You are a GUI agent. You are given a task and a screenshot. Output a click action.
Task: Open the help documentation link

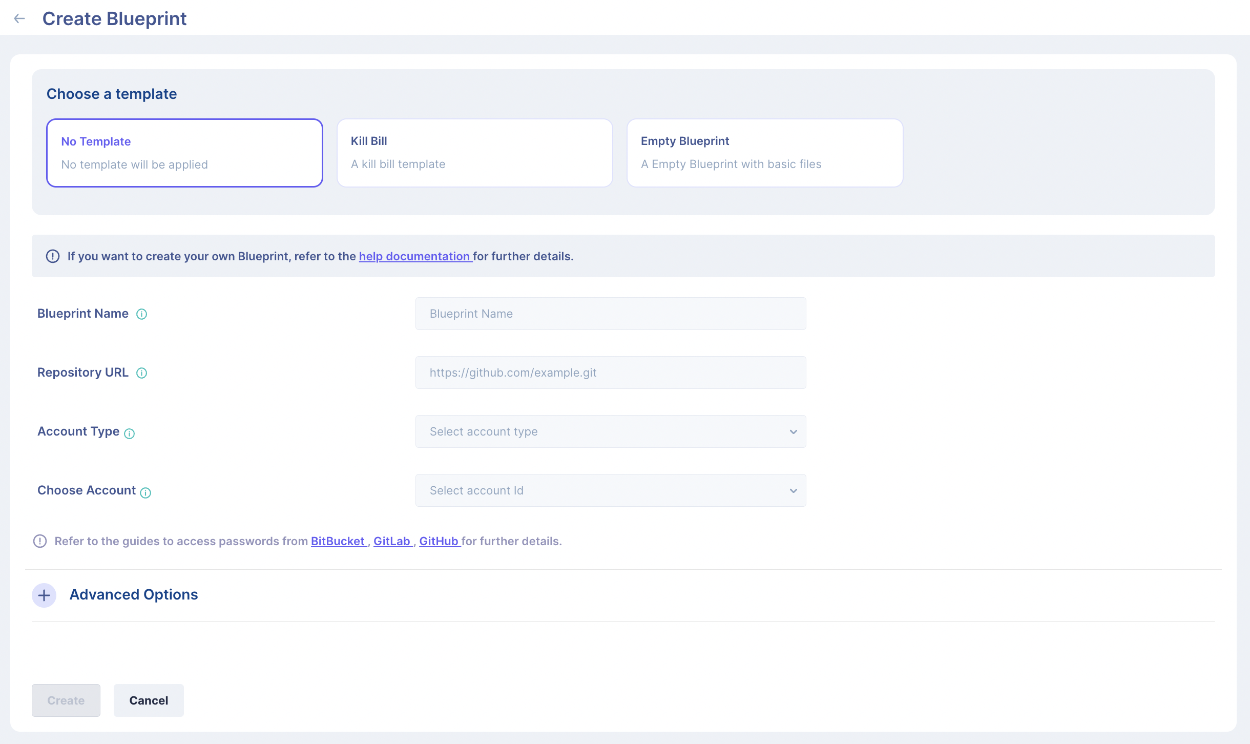(414, 256)
